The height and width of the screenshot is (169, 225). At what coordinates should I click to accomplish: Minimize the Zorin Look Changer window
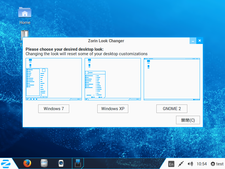click(193, 41)
